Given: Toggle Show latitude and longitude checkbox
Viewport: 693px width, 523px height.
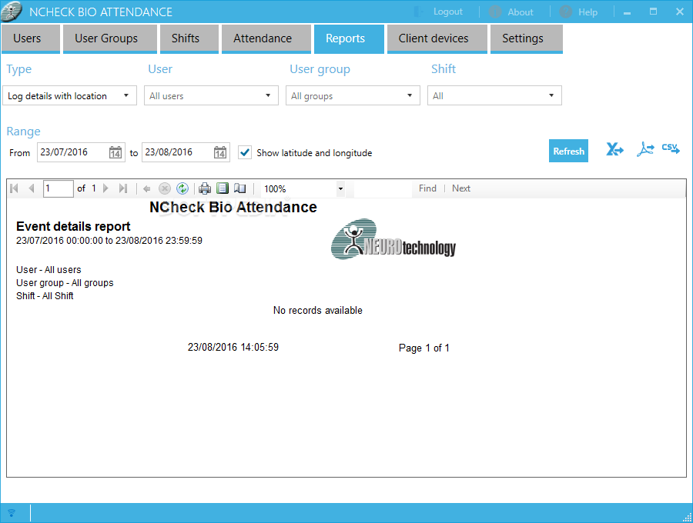Looking at the screenshot, I should point(245,153).
